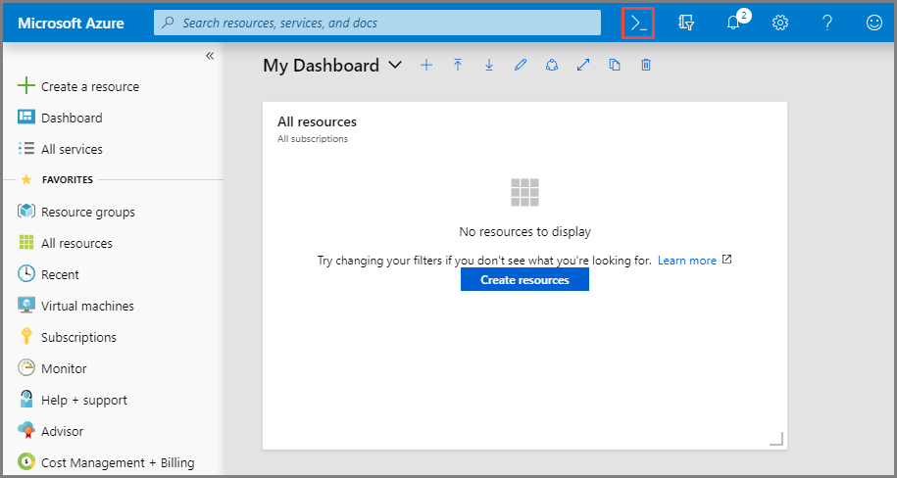The width and height of the screenshot is (897, 478).
Task: Open Cloud Shell from the top bar
Action: pyautogui.click(x=638, y=23)
